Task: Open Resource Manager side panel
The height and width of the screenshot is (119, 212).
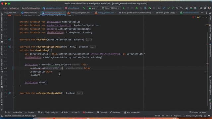Action: point(2,21)
